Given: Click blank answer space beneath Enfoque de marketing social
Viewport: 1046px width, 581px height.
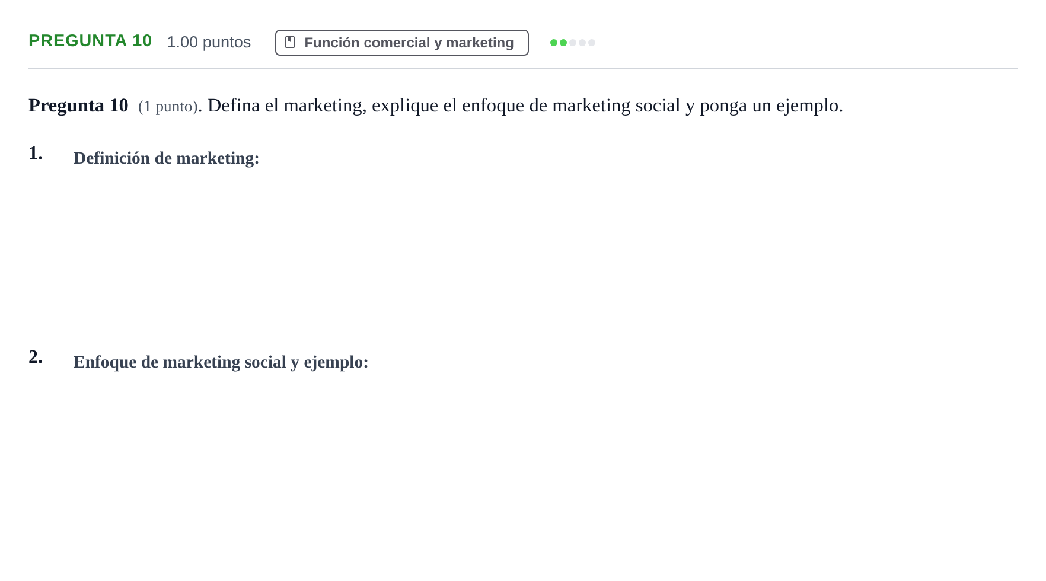Looking at the screenshot, I should pos(522,468).
